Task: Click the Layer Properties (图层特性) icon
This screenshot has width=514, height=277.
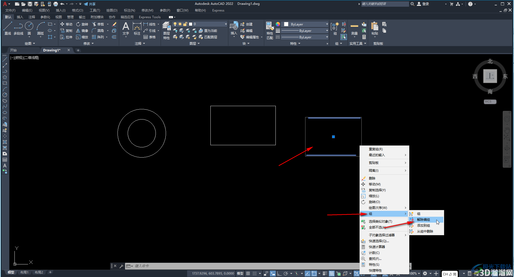Action: pos(167,31)
